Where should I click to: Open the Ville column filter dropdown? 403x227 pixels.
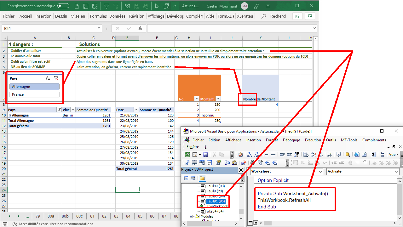pyautogui.click(x=73, y=110)
